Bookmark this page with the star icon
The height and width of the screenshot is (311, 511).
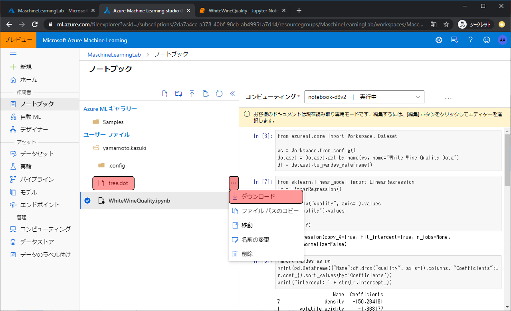point(446,25)
